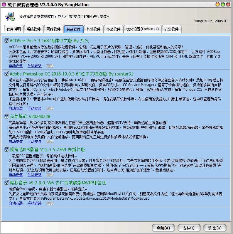This screenshot has width=233, height=234.
Task: Click the 爱奇艺PPS影音 V12.1.5.7769 title
Action: (x=47, y=149)
